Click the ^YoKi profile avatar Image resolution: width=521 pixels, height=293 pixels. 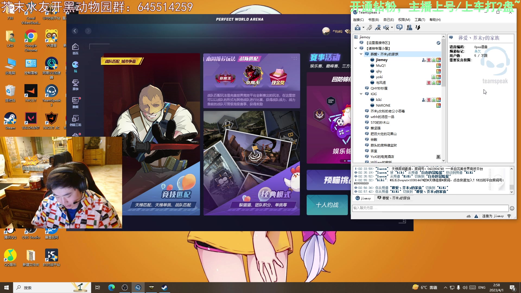click(326, 31)
